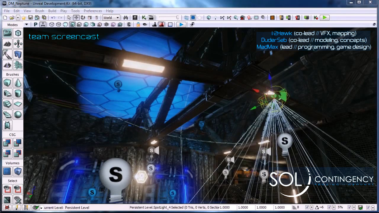Screen dimensions: 379x213
Task: Select Lit view mode cube icon
Action: [x=72, y=25]
